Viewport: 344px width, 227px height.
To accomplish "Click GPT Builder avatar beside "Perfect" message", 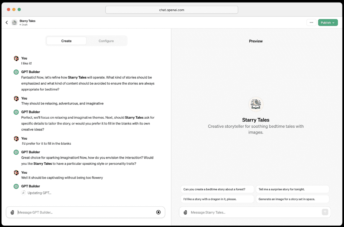I will tap(16, 112).
